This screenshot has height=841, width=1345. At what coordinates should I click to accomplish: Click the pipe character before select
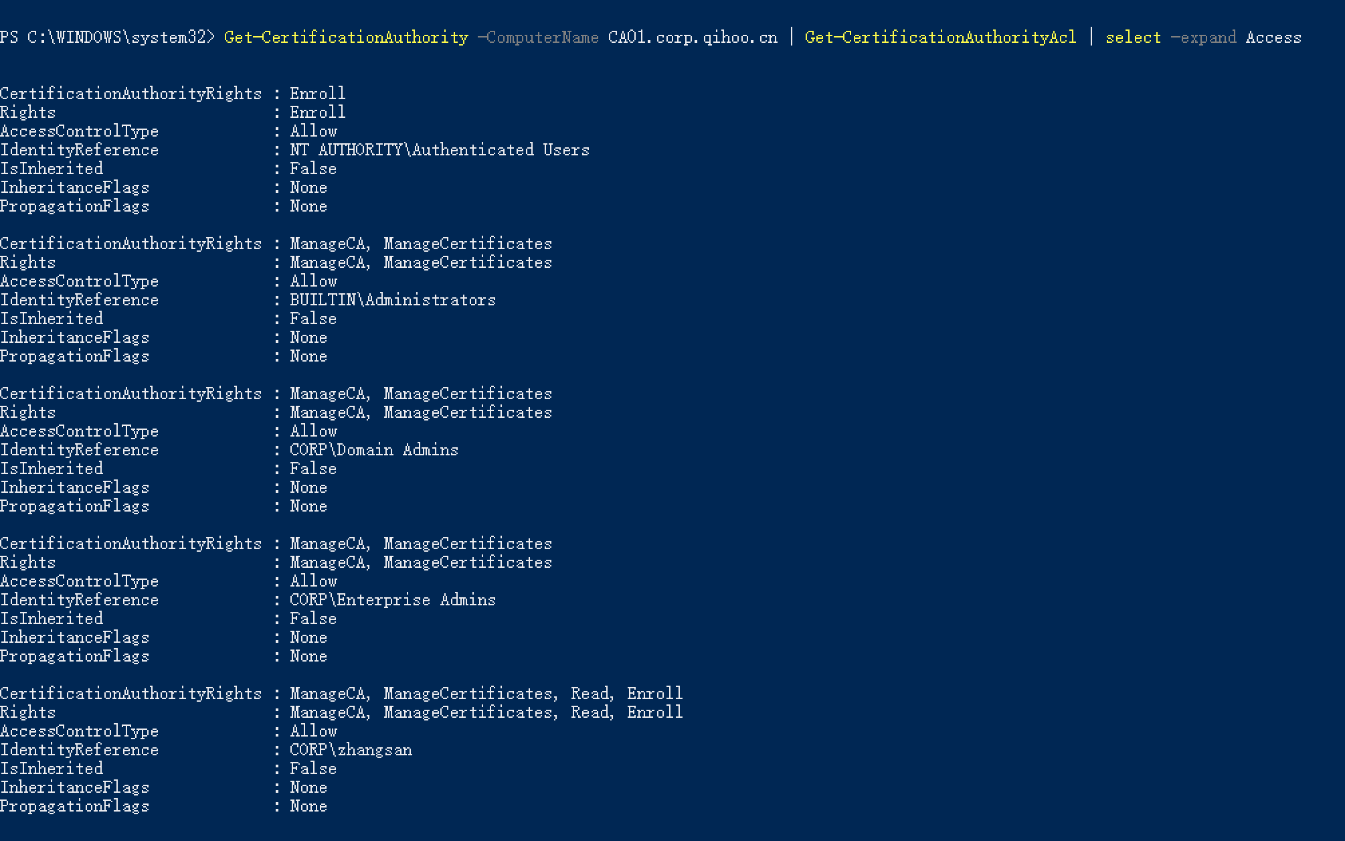[x=1091, y=37]
